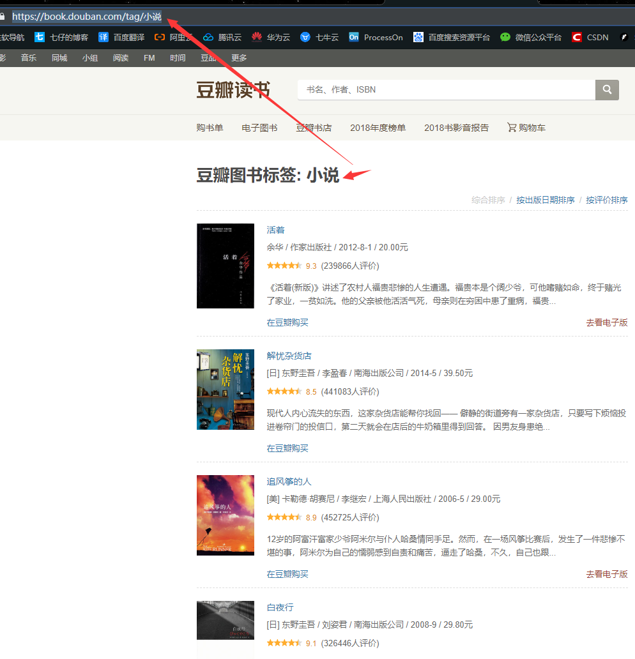Open the 阿里云 bookmark icon
Viewport: 635px width, 659px height.
[159, 37]
